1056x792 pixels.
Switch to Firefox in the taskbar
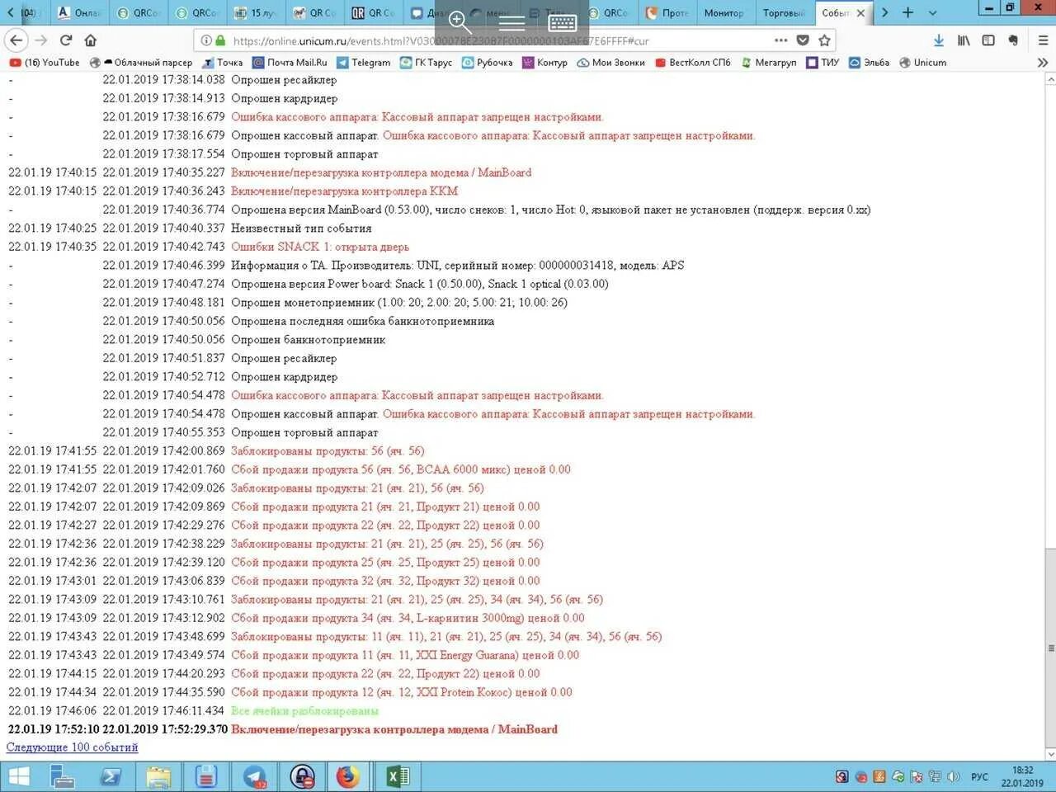pos(348,776)
